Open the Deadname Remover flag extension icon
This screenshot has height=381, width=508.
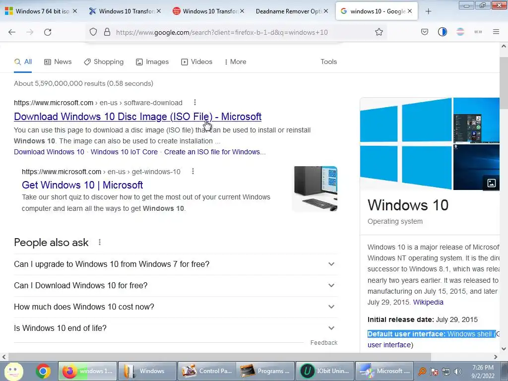click(x=460, y=32)
